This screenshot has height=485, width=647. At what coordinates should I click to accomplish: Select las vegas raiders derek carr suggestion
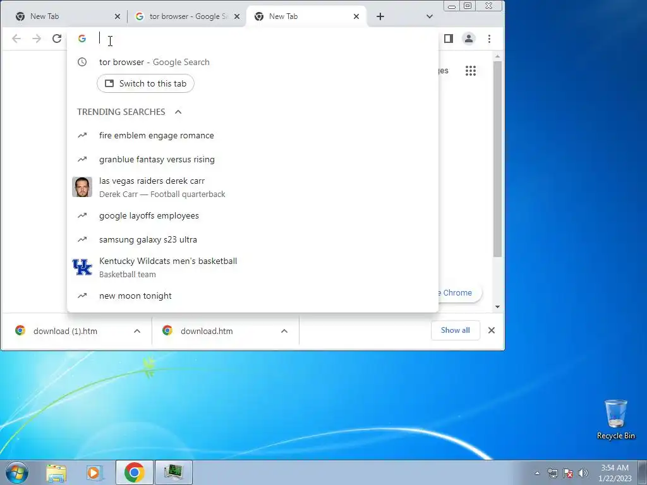click(253, 187)
